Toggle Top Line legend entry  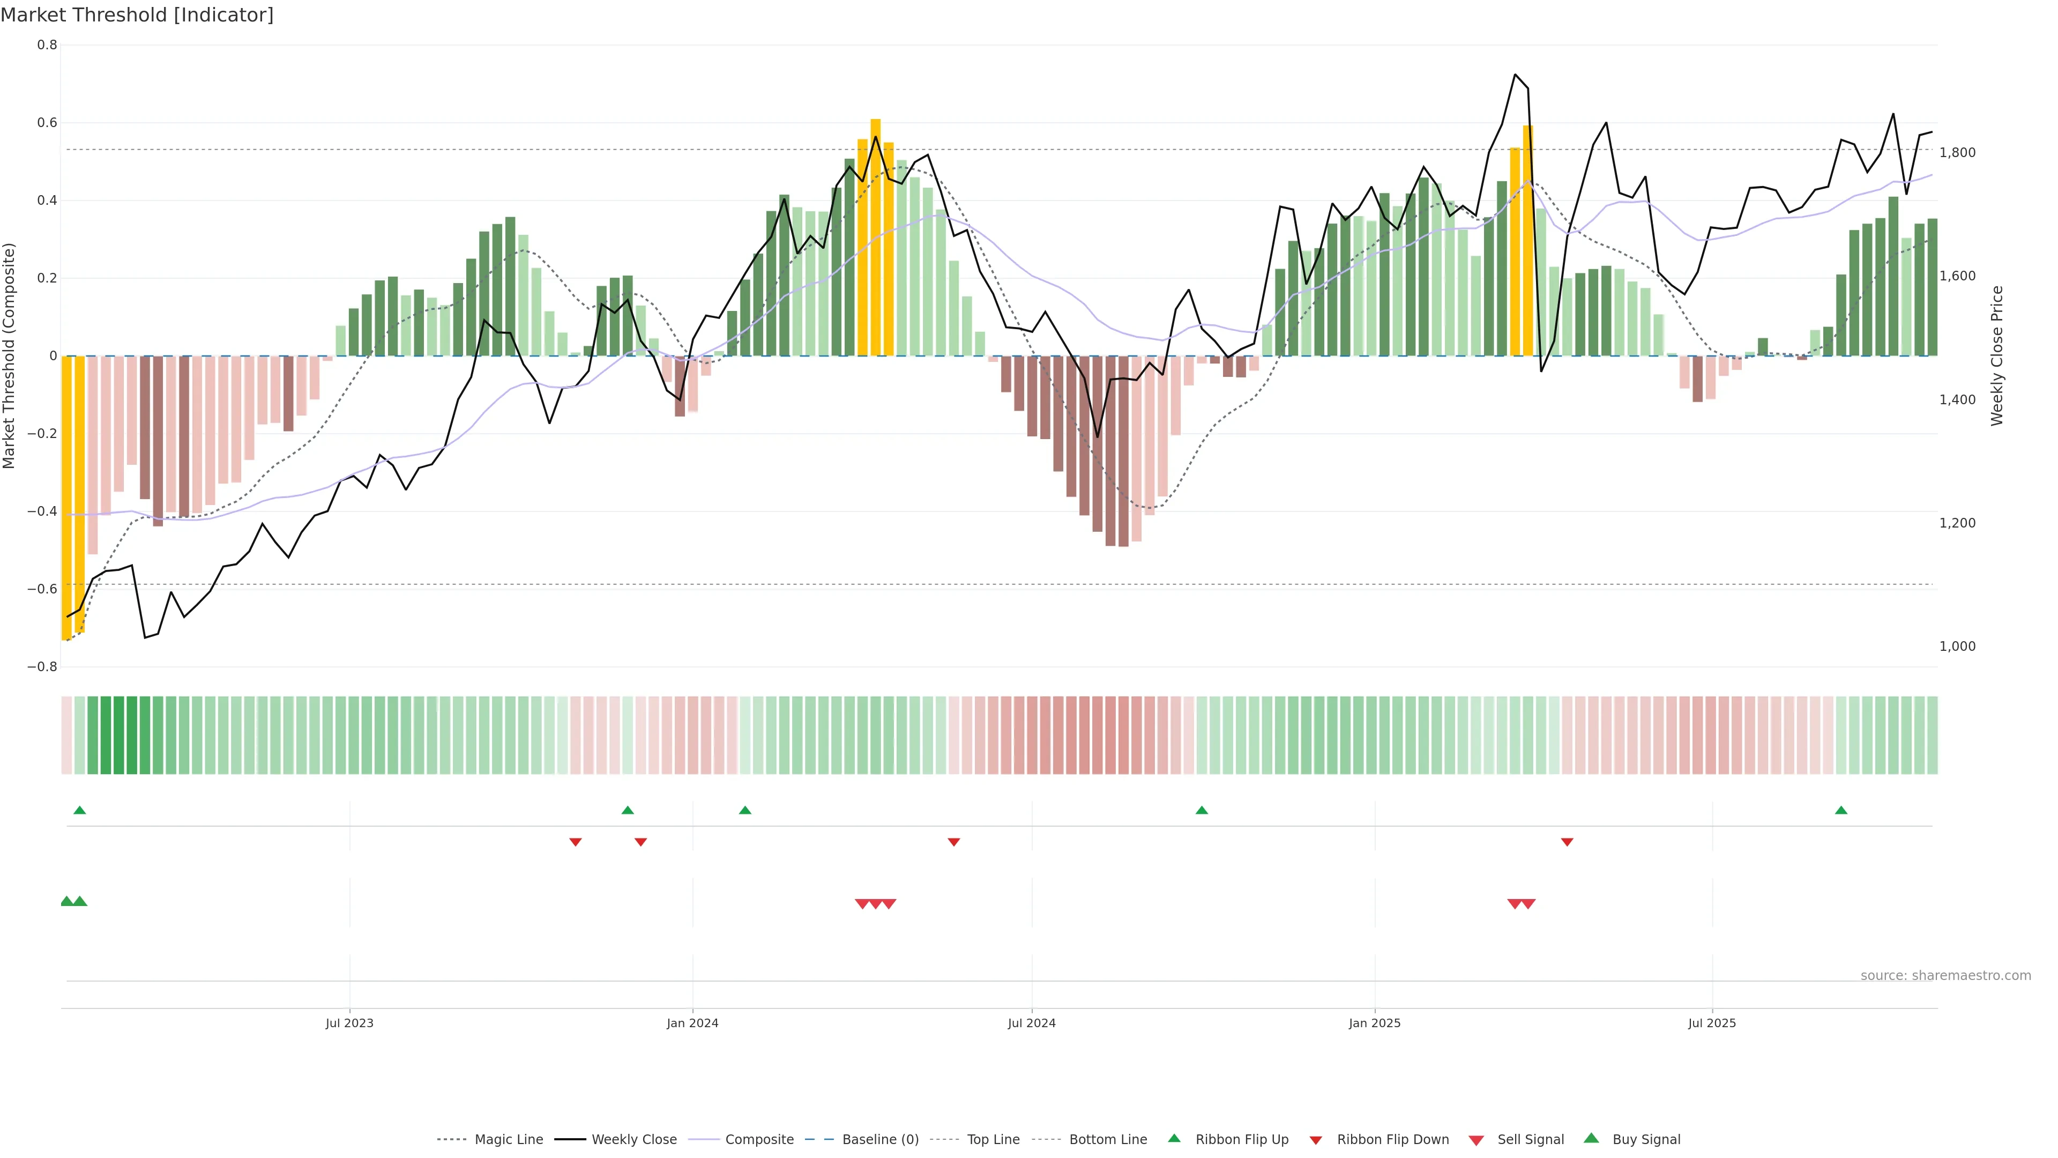pyautogui.click(x=993, y=1140)
